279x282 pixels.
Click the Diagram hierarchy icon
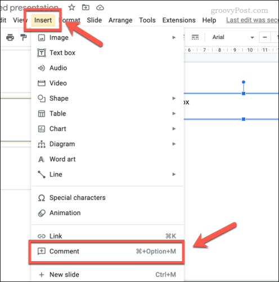point(42,144)
